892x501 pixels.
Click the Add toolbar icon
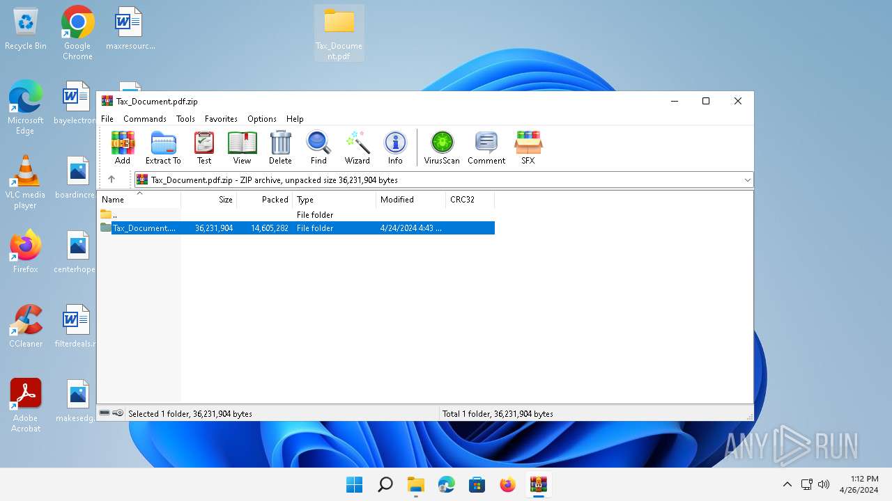pyautogui.click(x=123, y=148)
